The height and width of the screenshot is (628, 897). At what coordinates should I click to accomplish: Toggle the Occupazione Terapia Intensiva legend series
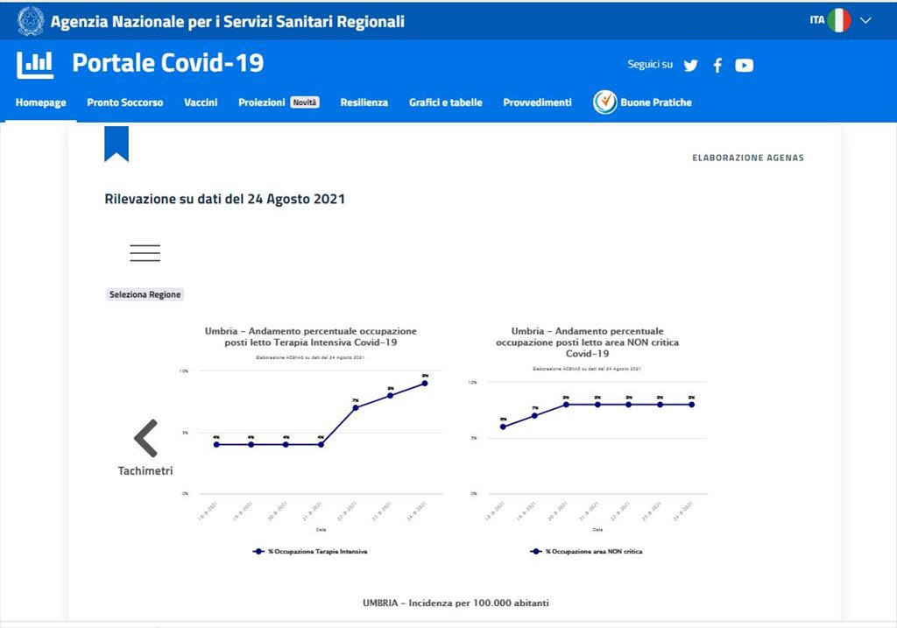click(x=311, y=552)
